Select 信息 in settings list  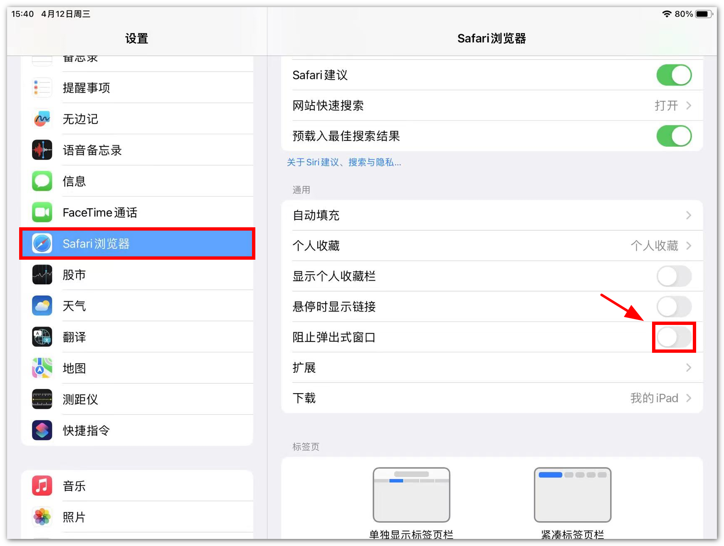137,181
